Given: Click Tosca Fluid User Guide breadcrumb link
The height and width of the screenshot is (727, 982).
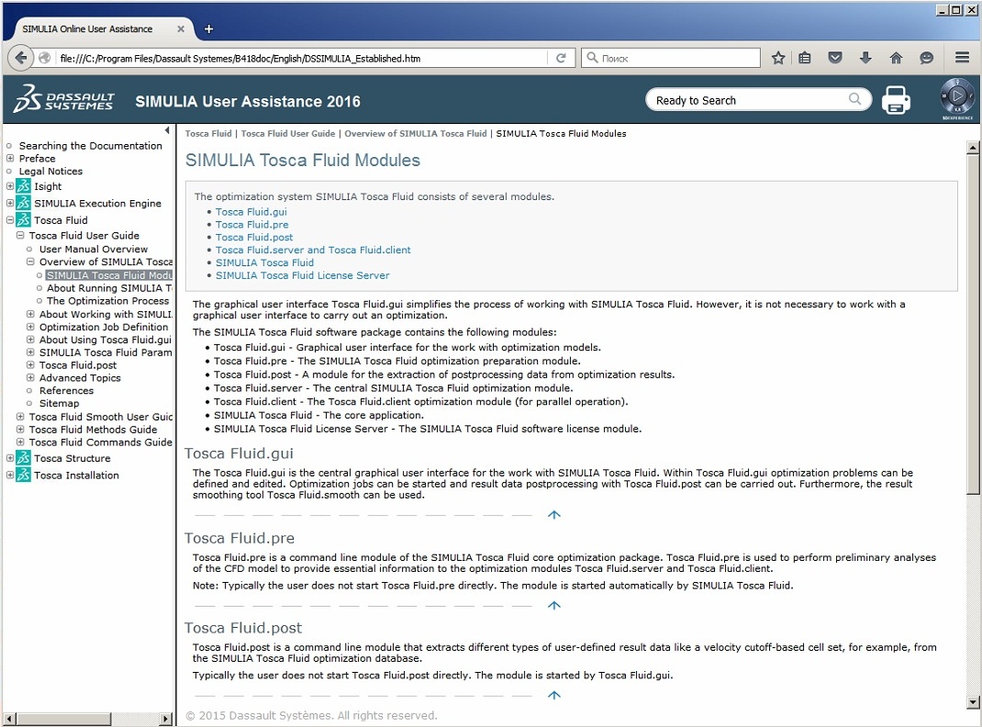Looking at the screenshot, I should (287, 134).
